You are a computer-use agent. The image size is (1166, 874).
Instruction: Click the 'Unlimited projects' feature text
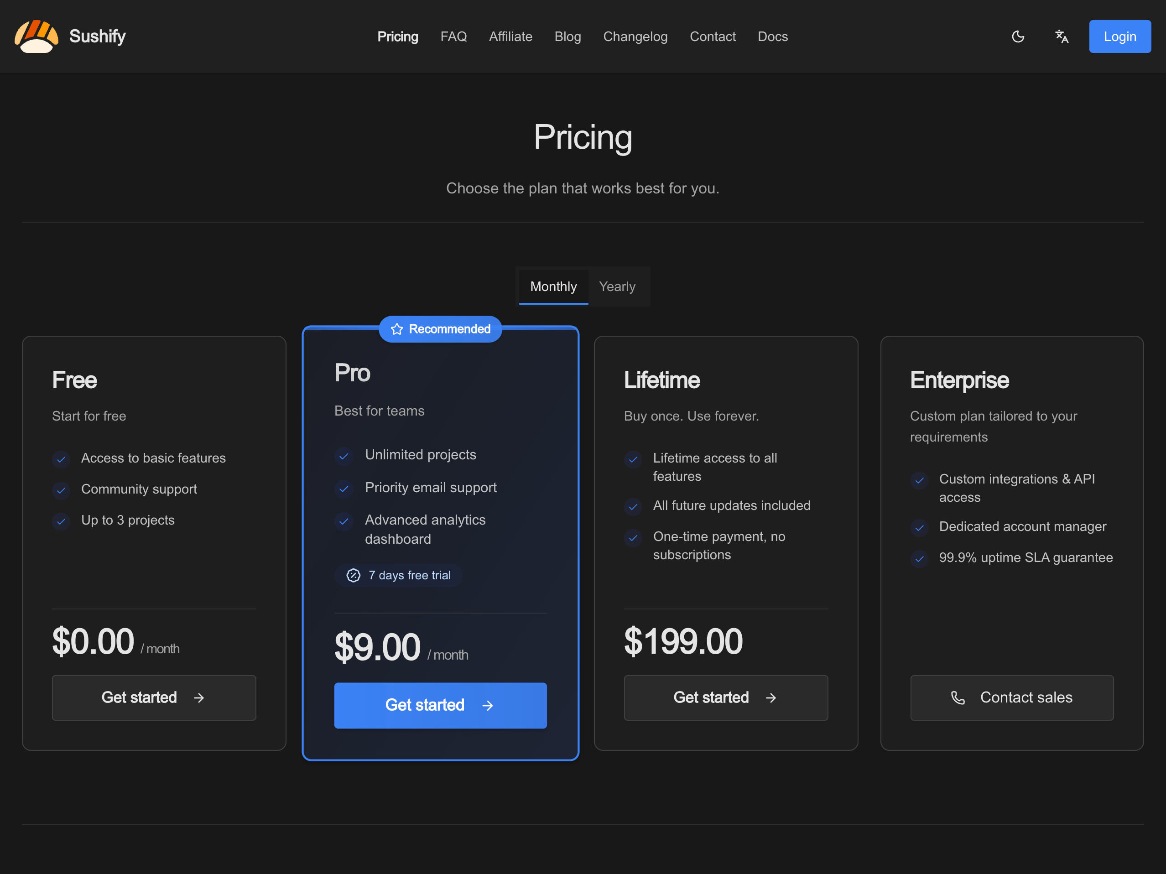click(421, 454)
